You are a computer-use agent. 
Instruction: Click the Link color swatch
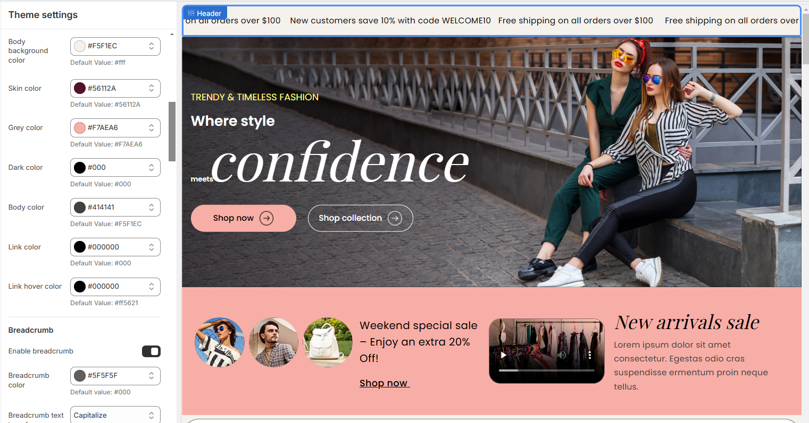coord(80,247)
